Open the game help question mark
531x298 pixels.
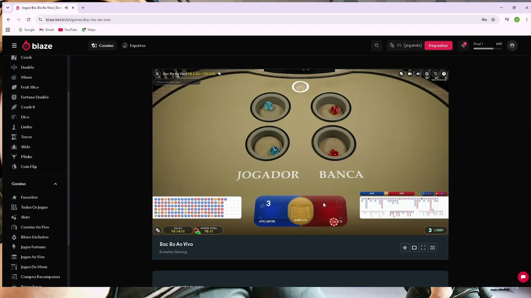444,74
